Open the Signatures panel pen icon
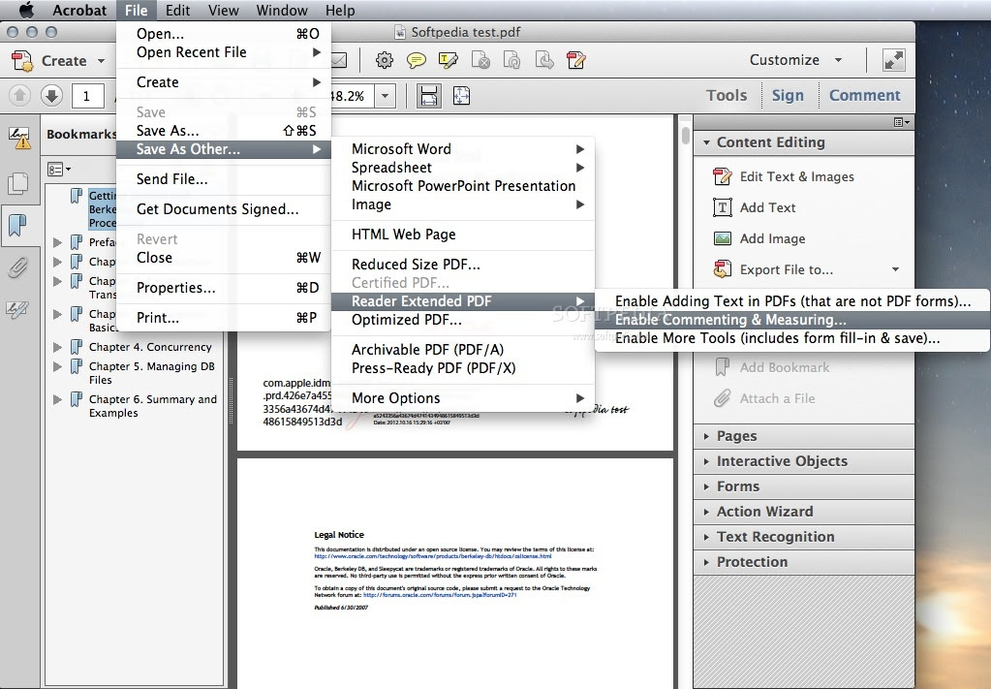This screenshot has width=991, height=689. coord(17,309)
